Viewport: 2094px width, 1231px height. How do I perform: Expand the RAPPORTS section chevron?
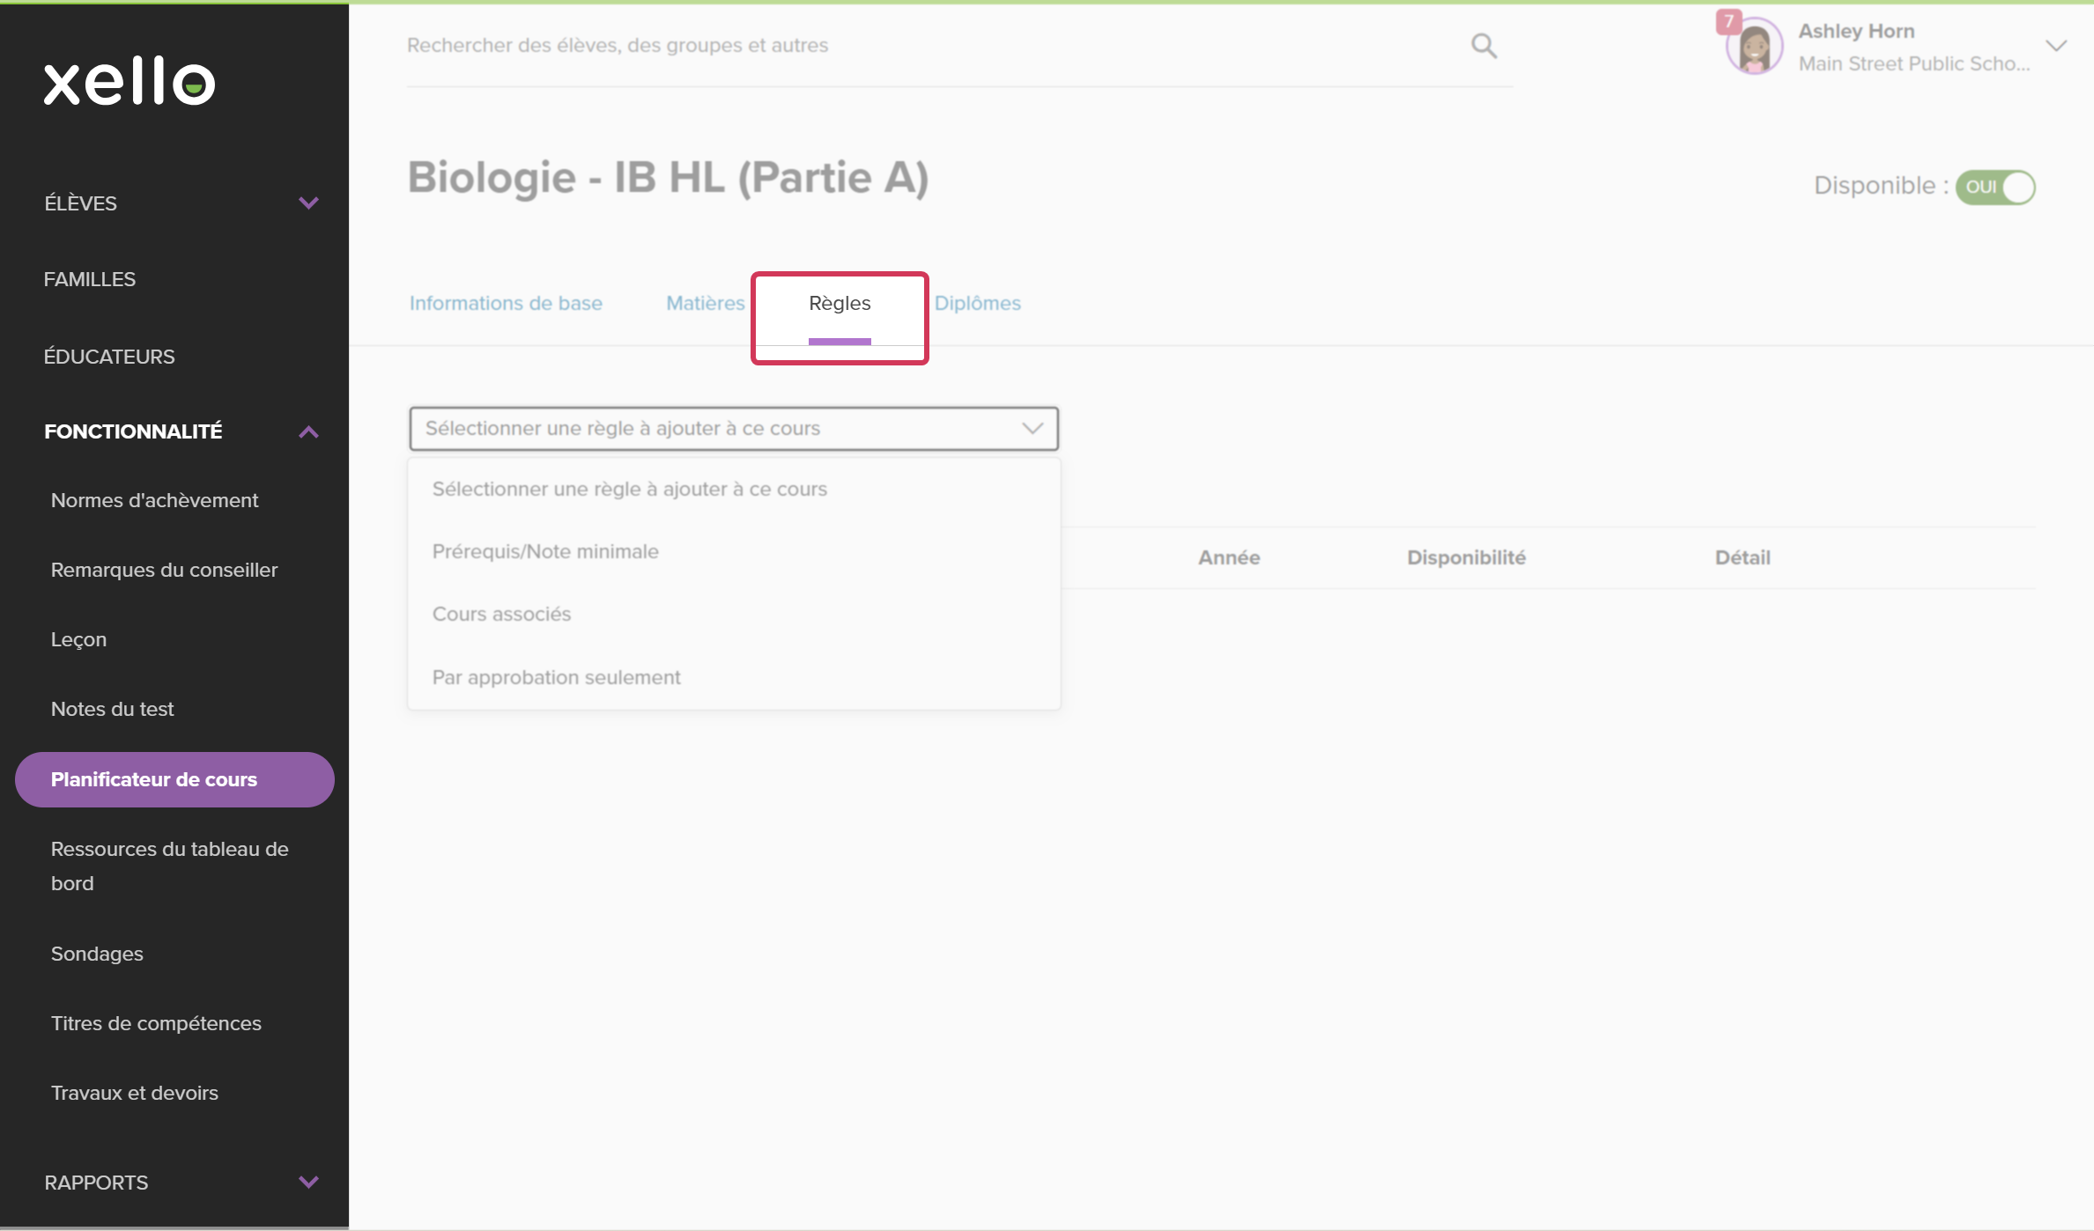[308, 1182]
